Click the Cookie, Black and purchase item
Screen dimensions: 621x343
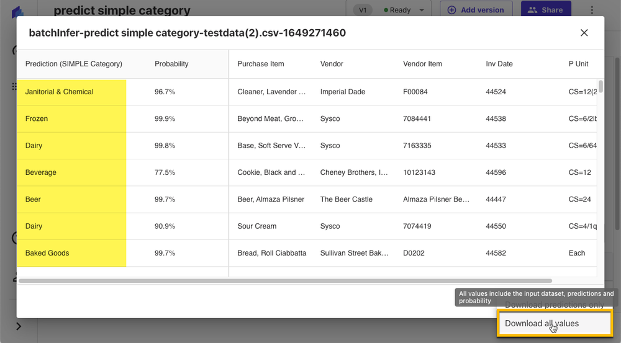tap(271, 172)
